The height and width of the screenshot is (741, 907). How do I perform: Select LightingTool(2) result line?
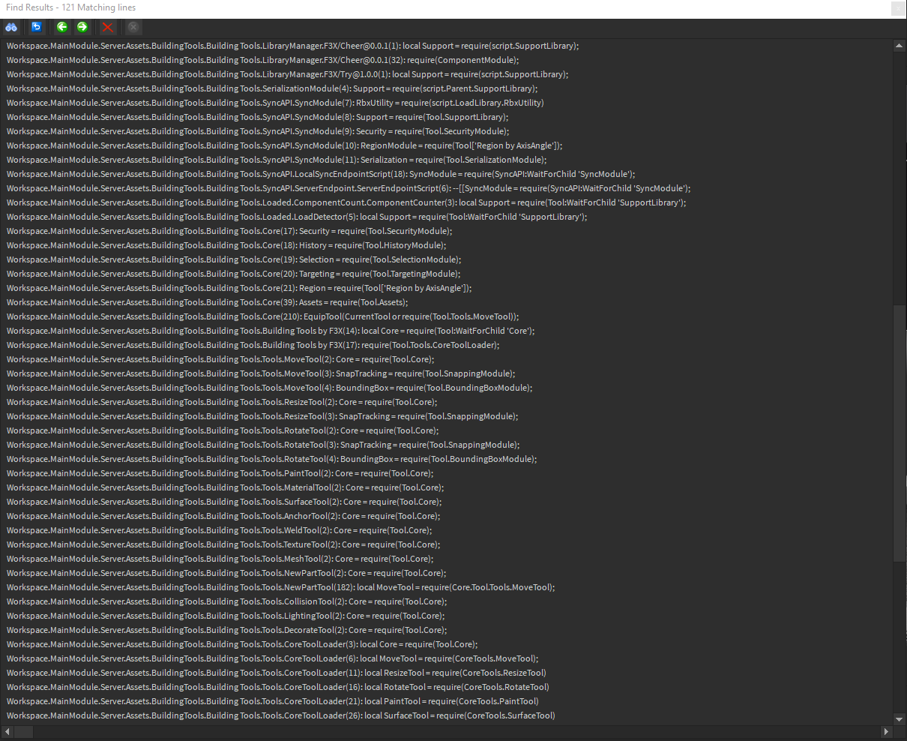click(x=226, y=616)
